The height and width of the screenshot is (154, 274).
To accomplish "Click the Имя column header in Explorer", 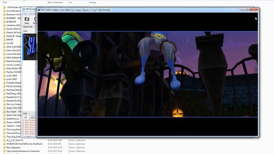I will pyautogui.click(x=5, y=3).
